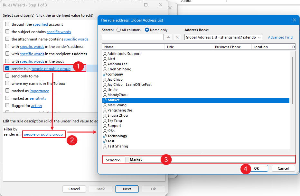Select the 'Name only' radio button
The height and width of the screenshot is (196, 300).
coord(147,30)
